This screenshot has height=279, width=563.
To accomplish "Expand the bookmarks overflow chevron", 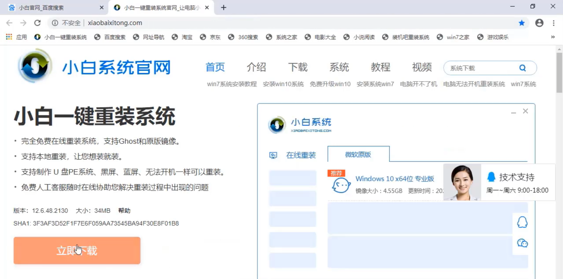I will [x=553, y=37].
